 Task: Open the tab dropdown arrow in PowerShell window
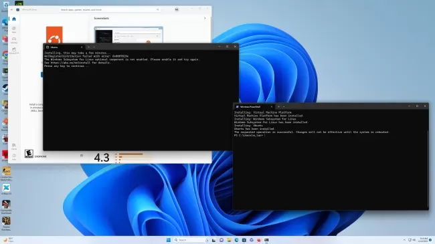click(x=284, y=107)
